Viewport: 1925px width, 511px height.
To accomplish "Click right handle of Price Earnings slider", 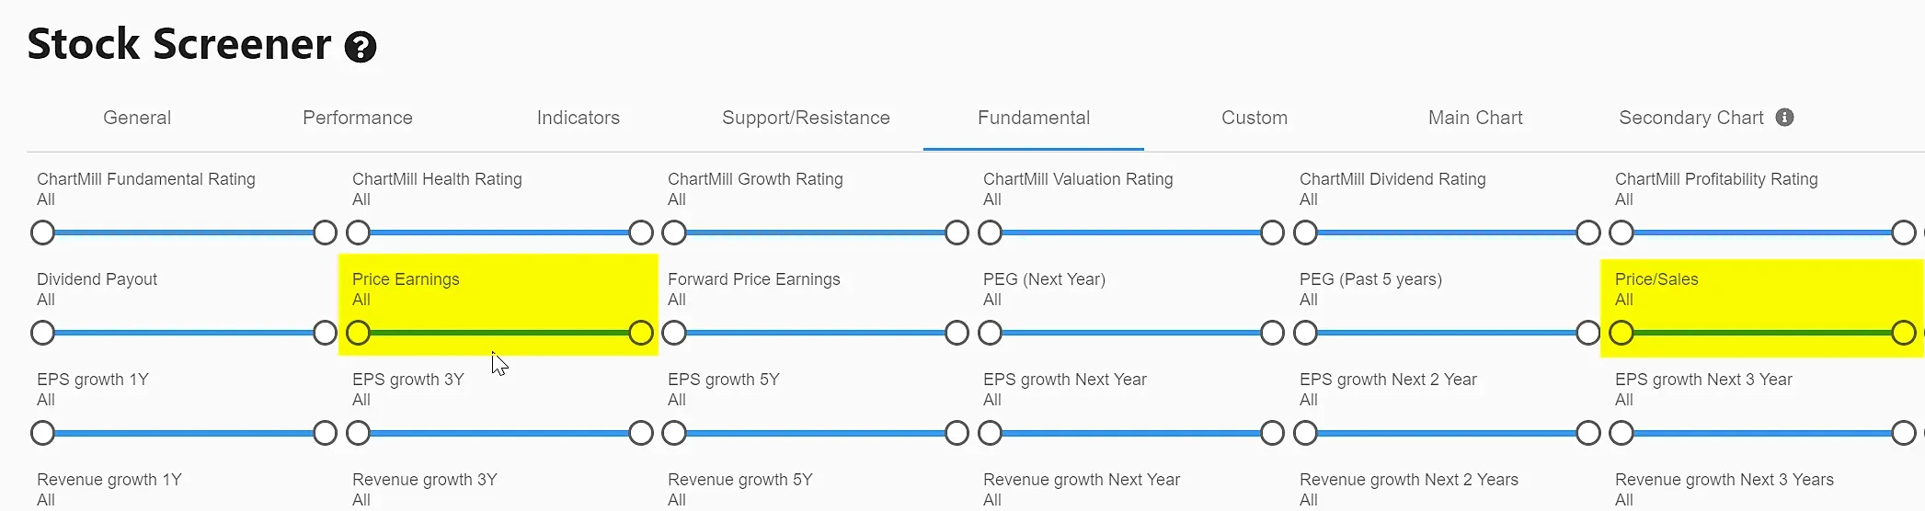I will click(641, 333).
